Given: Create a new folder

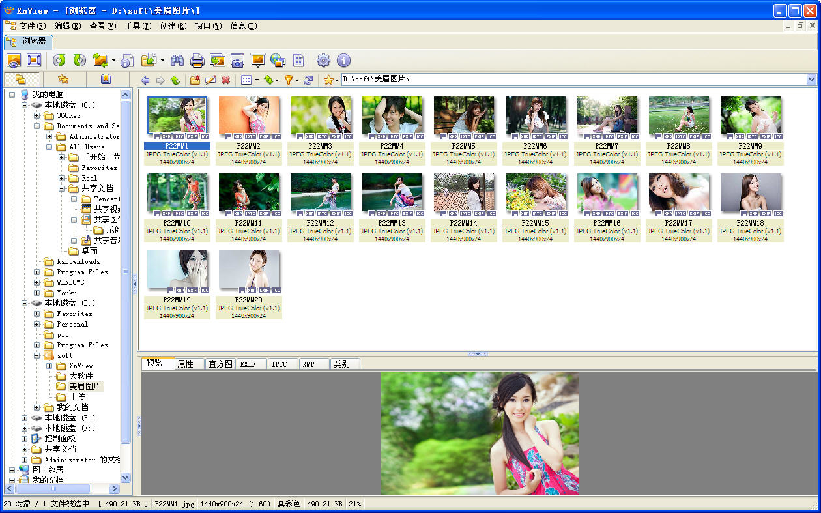Looking at the screenshot, I should pyautogui.click(x=195, y=80).
